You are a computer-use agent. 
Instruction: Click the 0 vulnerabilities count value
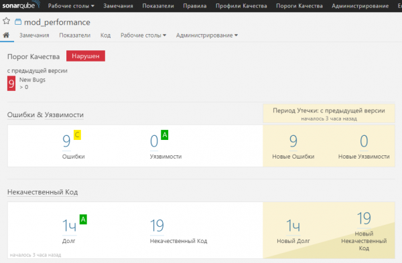coord(154,141)
